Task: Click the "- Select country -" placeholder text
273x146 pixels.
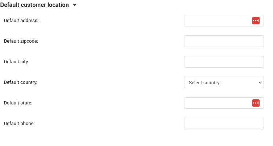Action: coord(204,82)
